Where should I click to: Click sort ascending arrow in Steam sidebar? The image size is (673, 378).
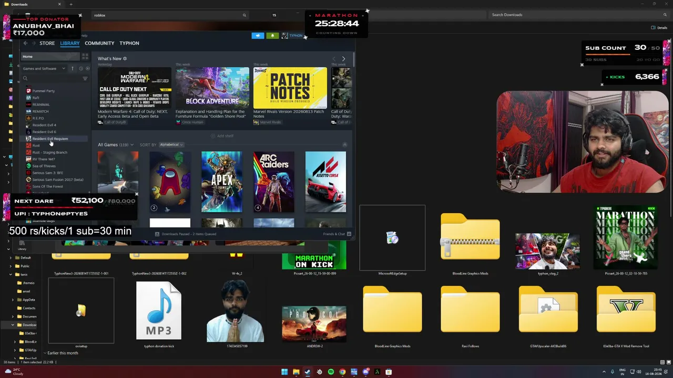pyautogui.click(x=73, y=69)
